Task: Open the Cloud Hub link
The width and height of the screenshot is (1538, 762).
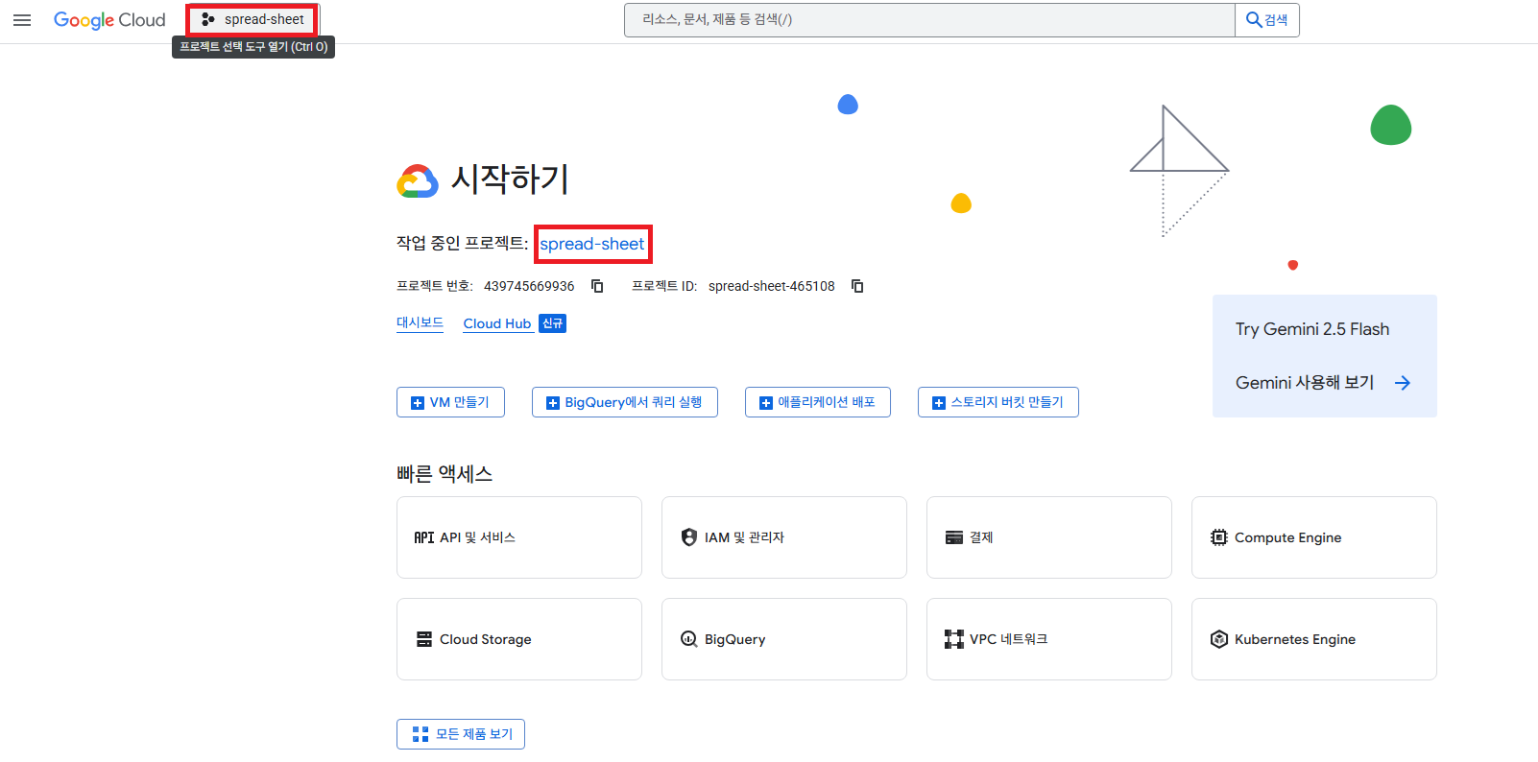Action: (x=496, y=323)
